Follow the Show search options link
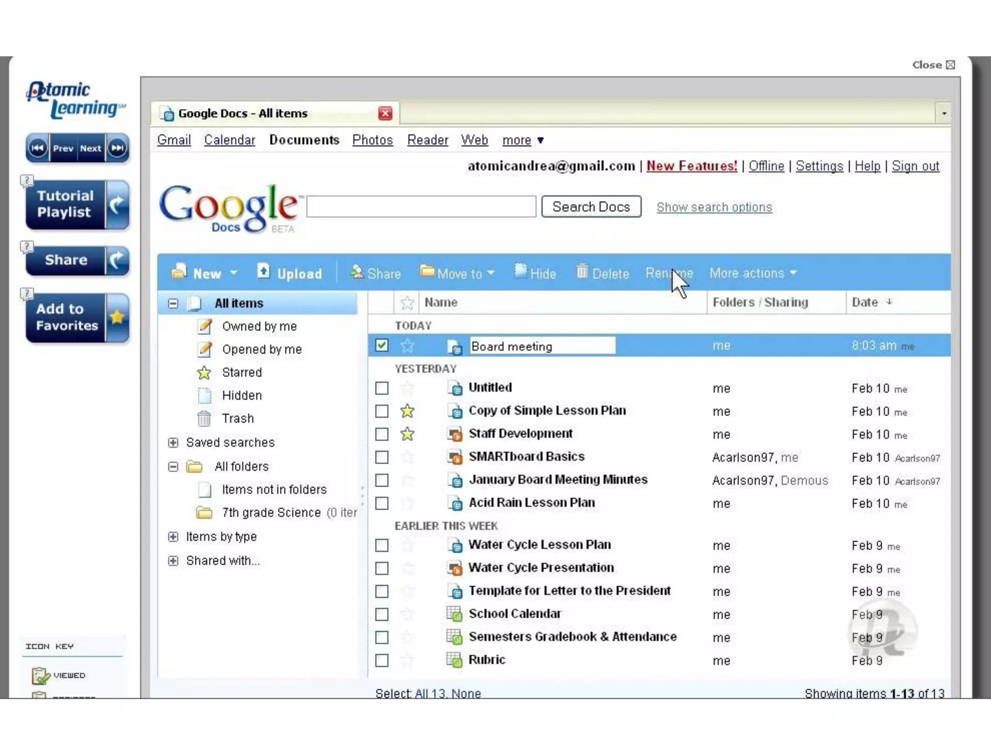The width and height of the screenshot is (991, 743). (x=714, y=208)
